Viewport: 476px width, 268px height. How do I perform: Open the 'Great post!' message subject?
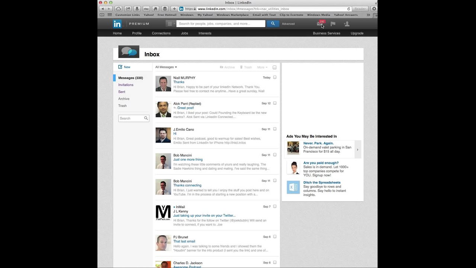click(x=186, y=108)
